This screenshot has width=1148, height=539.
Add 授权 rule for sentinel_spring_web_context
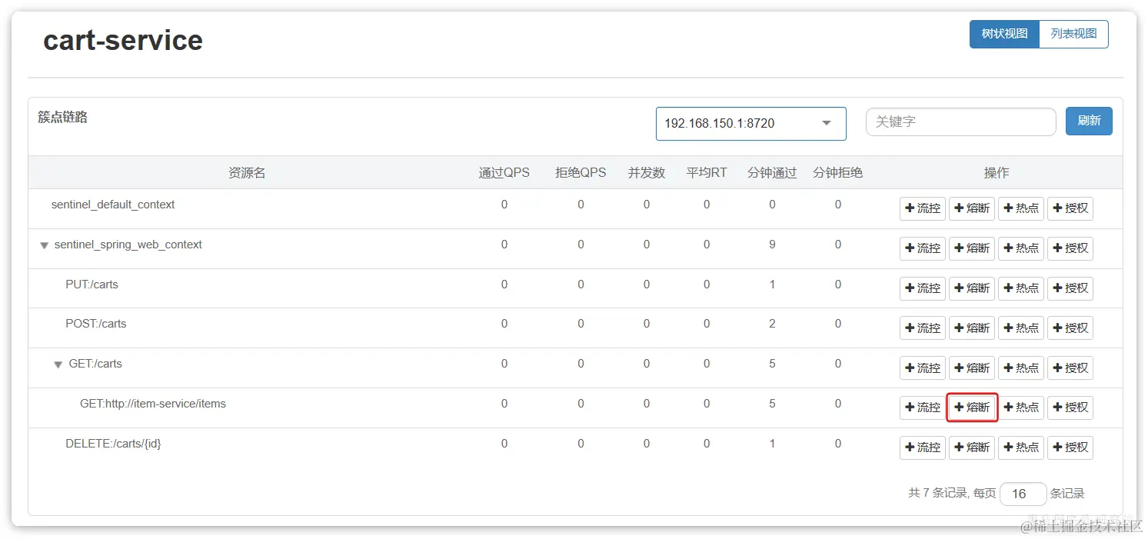pos(1070,248)
